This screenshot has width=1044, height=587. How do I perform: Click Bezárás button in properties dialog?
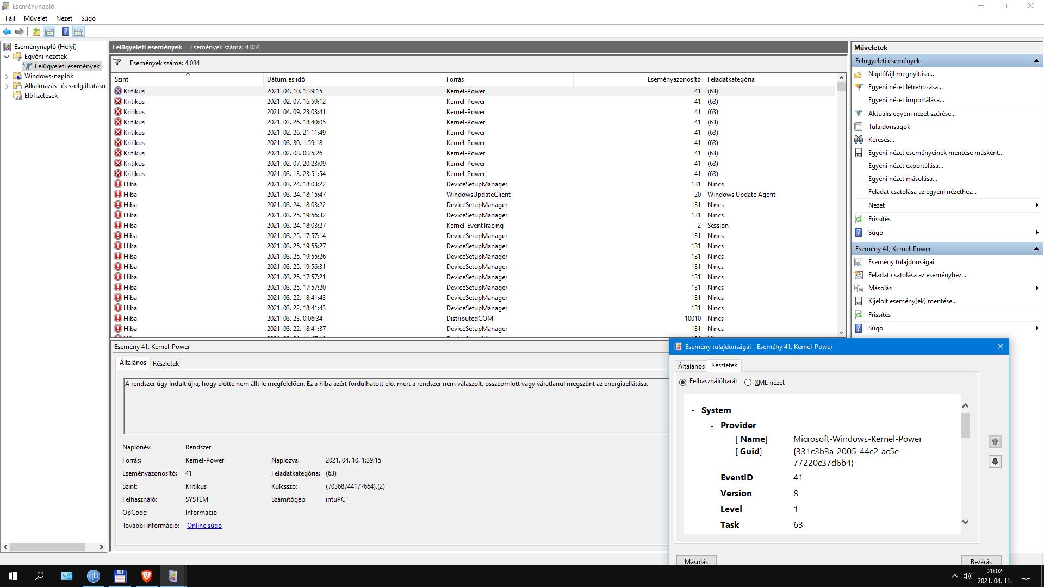click(981, 561)
